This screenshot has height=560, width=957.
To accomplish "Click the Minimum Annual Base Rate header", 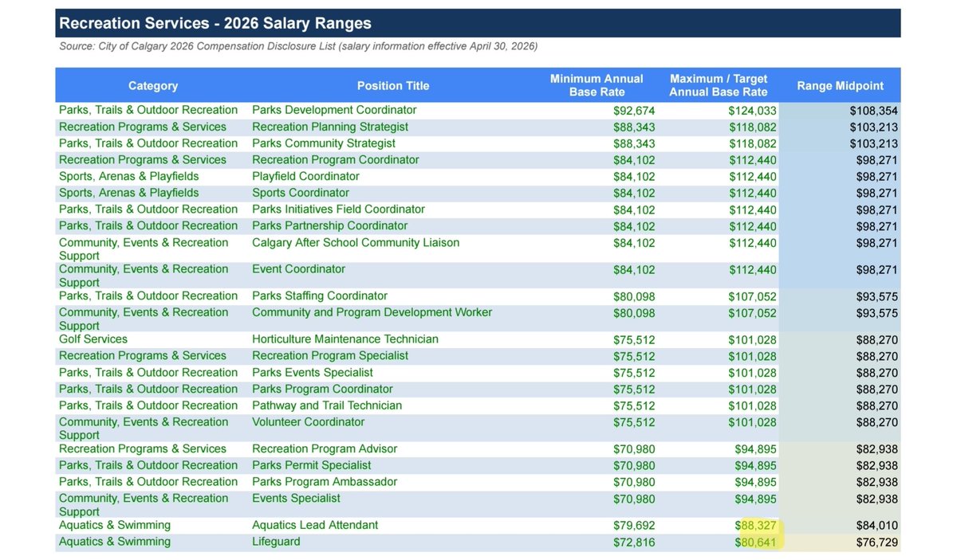I will coord(597,85).
